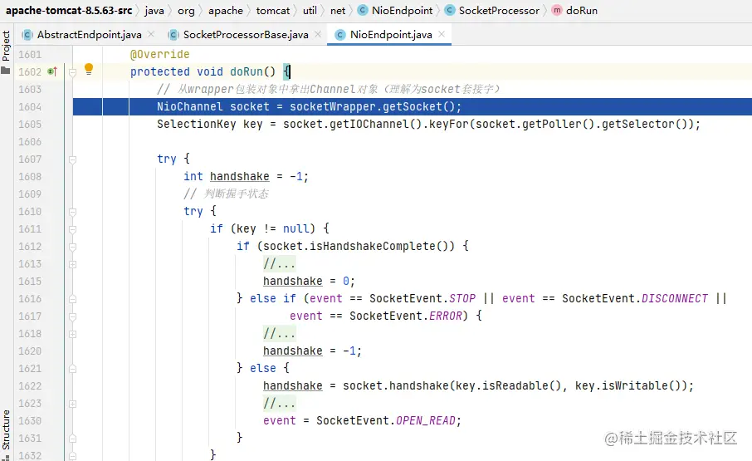Select the NioEndpoint.java tab
This screenshot has width=752, height=461.
pos(389,35)
